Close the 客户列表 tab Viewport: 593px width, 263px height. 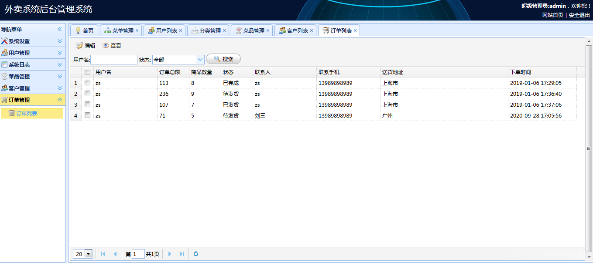pyautogui.click(x=312, y=30)
